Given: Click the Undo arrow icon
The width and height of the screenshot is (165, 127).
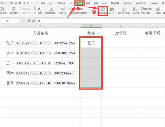Looking at the screenshot, I should click(29, 3).
